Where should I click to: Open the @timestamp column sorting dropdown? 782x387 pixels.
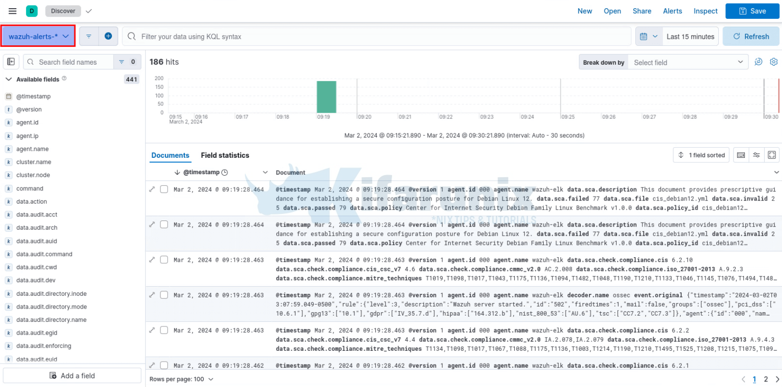click(x=265, y=172)
